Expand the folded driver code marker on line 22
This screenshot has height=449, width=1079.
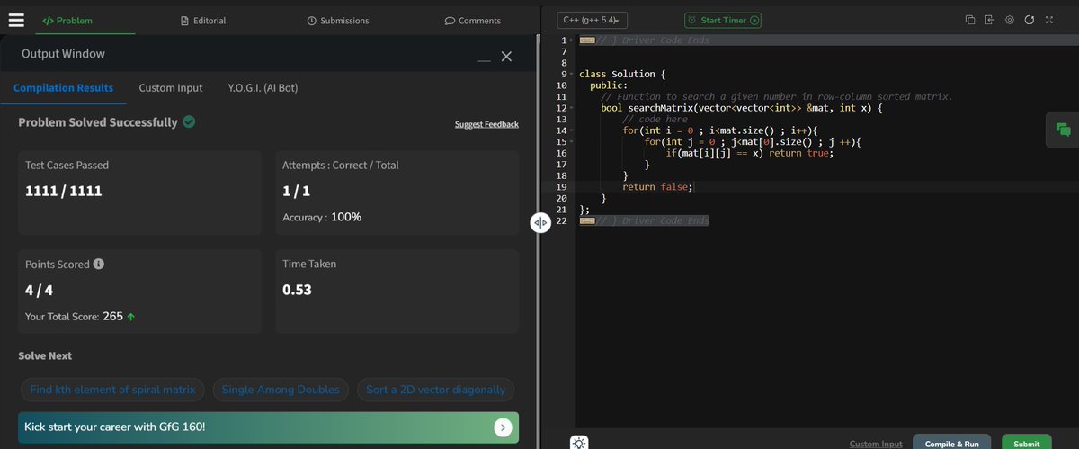click(x=586, y=220)
